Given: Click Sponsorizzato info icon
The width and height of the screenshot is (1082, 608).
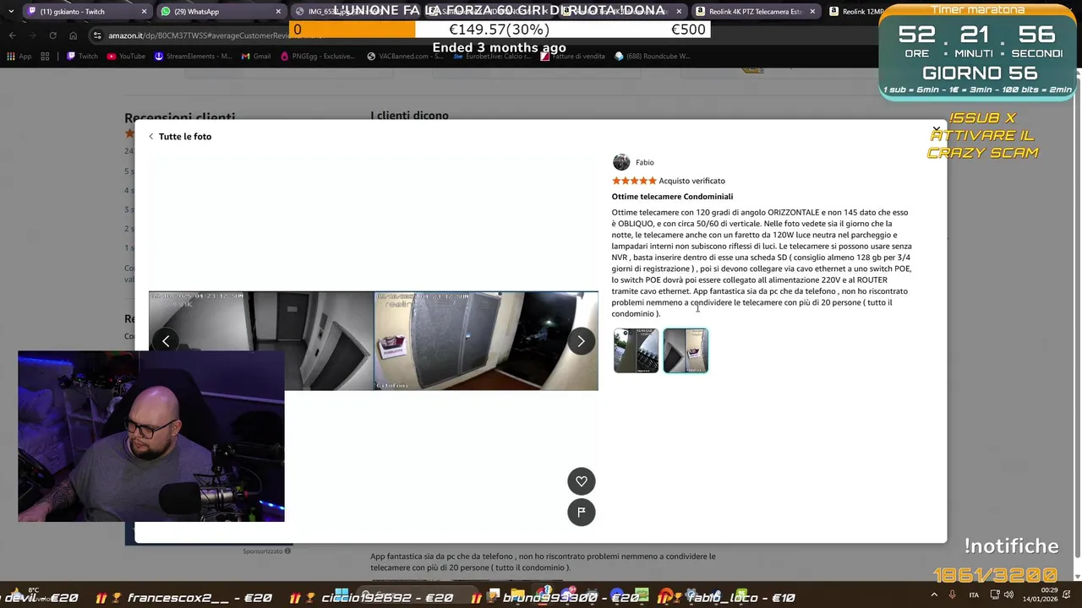Looking at the screenshot, I should (x=287, y=551).
